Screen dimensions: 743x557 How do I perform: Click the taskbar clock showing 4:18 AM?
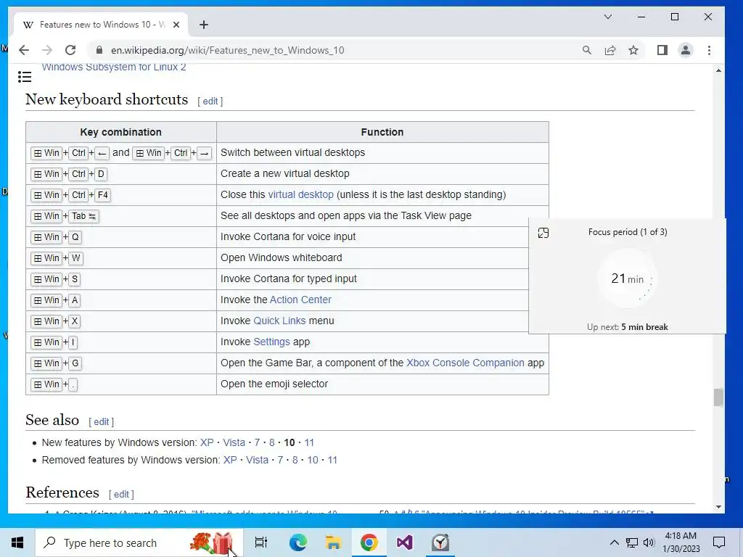[x=681, y=542]
